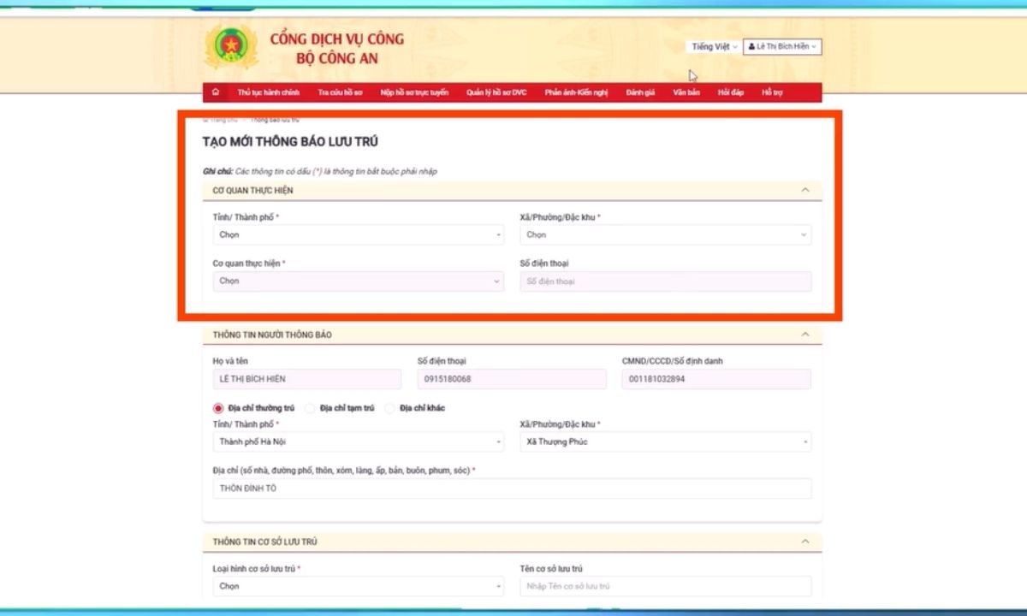Click the Tên cơ sở lưu trú input field
1027x616 pixels.
click(666, 586)
